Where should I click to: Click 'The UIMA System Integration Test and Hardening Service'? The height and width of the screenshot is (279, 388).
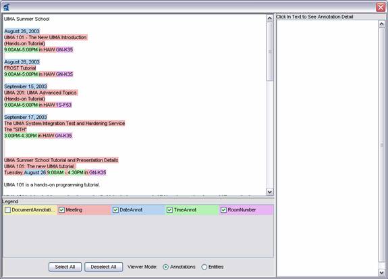point(64,124)
